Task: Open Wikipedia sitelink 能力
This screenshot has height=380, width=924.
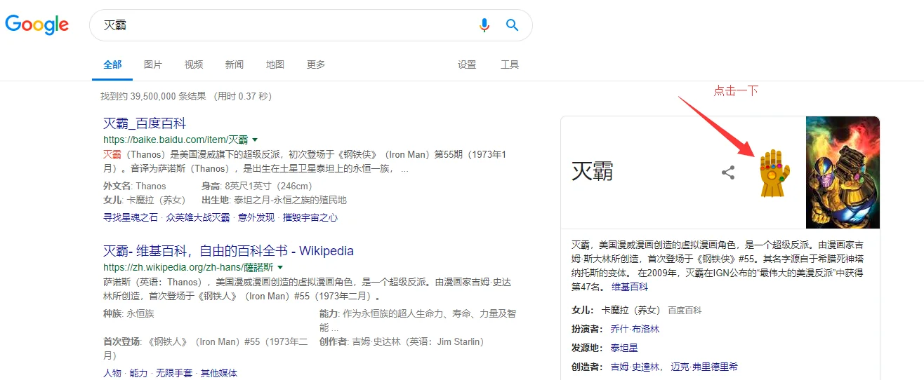Action: pos(139,373)
